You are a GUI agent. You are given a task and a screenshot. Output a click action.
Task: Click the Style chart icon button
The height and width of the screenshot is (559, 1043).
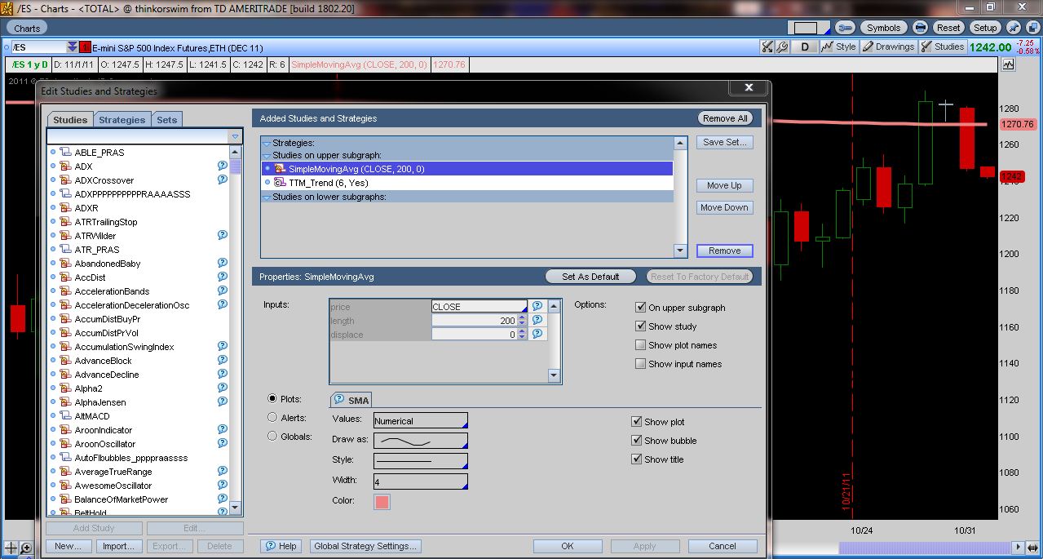[x=838, y=47]
